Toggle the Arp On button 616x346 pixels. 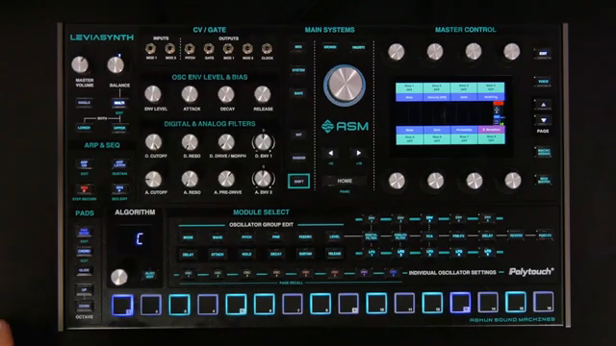click(84, 163)
